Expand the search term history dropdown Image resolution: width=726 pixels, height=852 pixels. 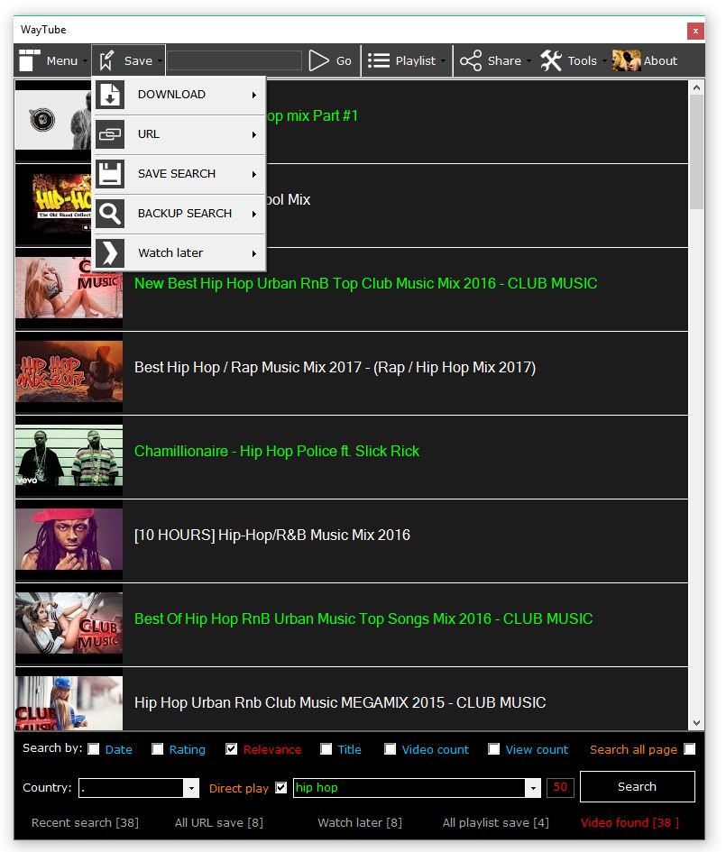[x=533, y=788]
